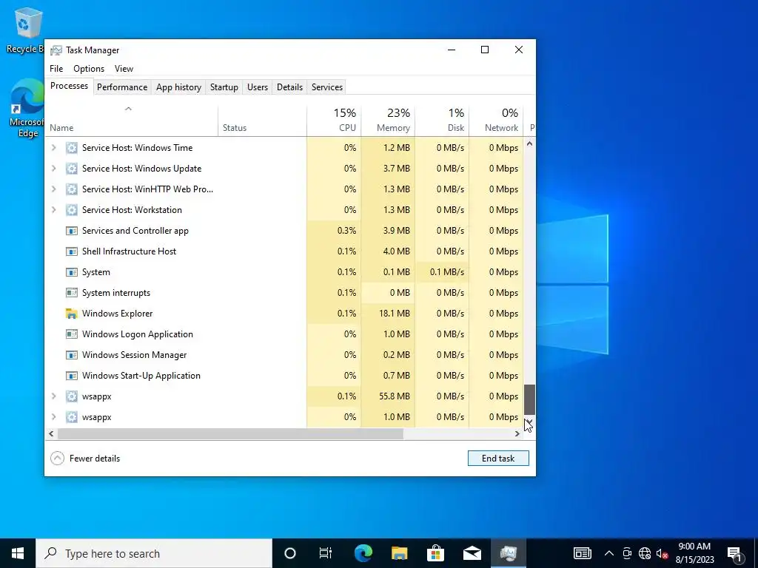
Task: Expand Service Host: Windows Update row
Action: click(x=53, y=169)
